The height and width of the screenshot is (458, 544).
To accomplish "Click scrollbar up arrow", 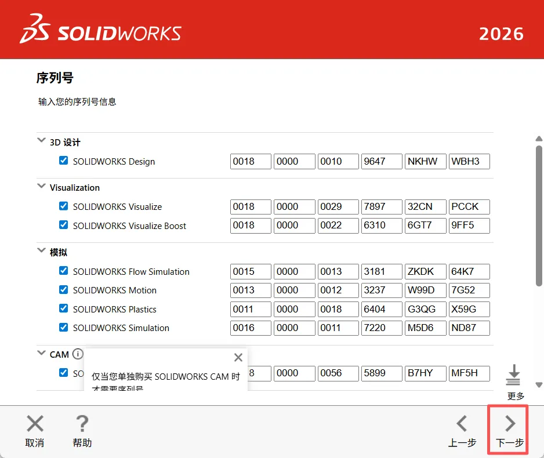I will [x=539, y=139].
